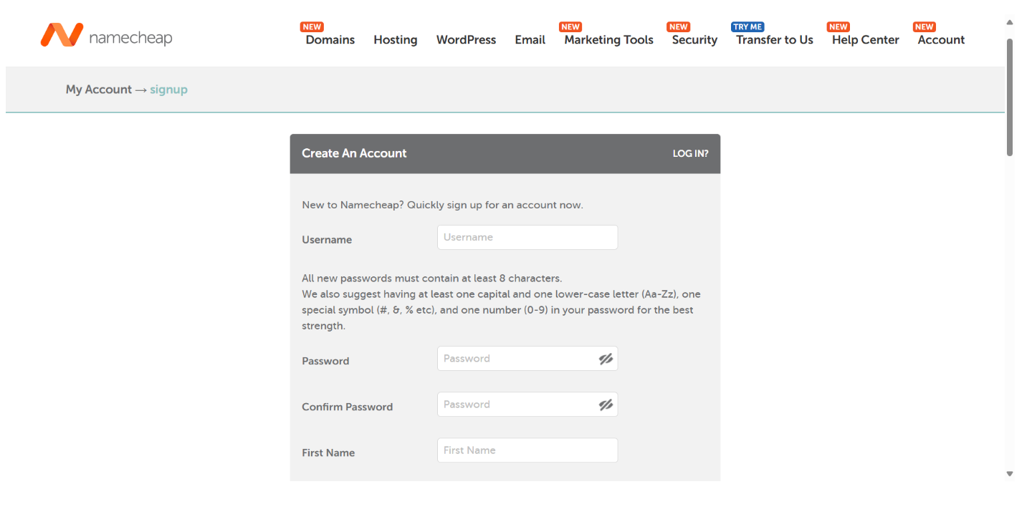Show password in the Confirm Password field
1032x527 pixels.
tap(606, 405)
